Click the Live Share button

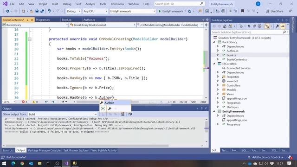274,11
